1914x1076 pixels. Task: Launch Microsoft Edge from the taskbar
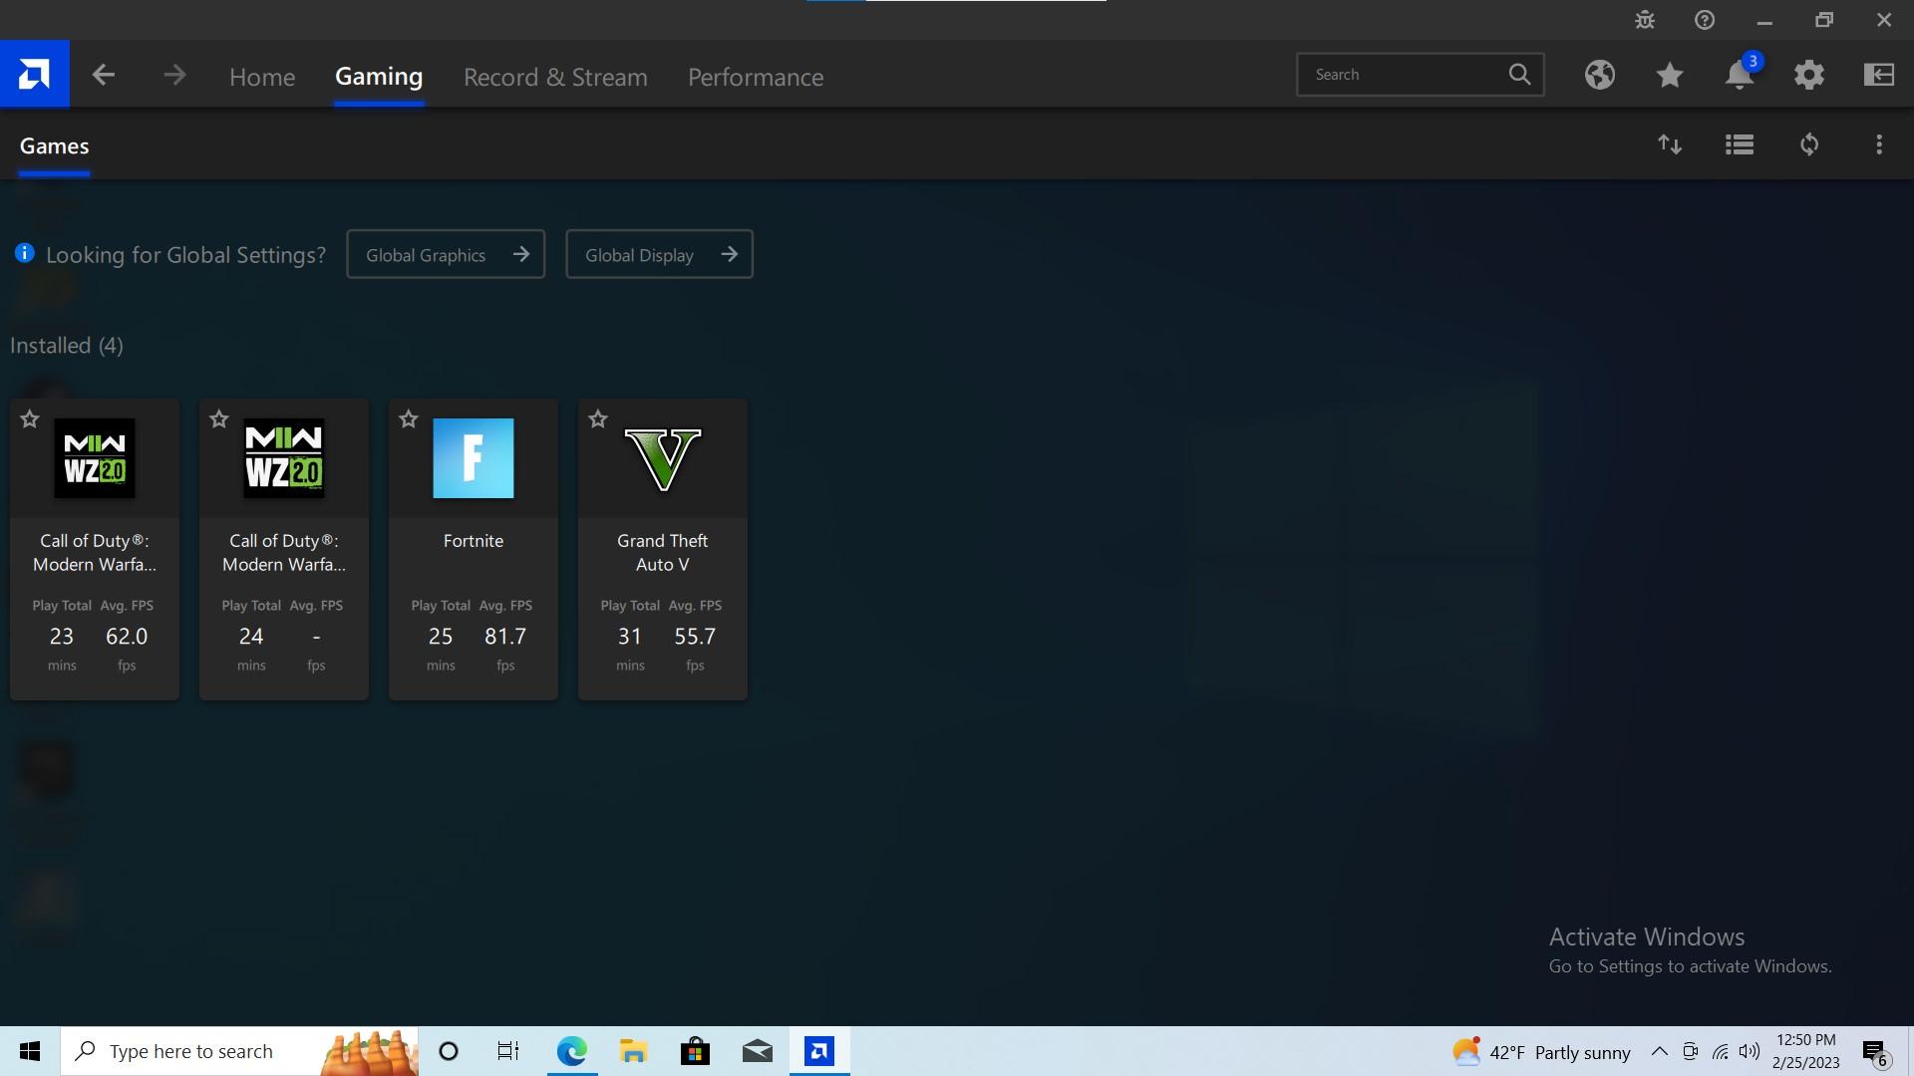point(572,1051)
